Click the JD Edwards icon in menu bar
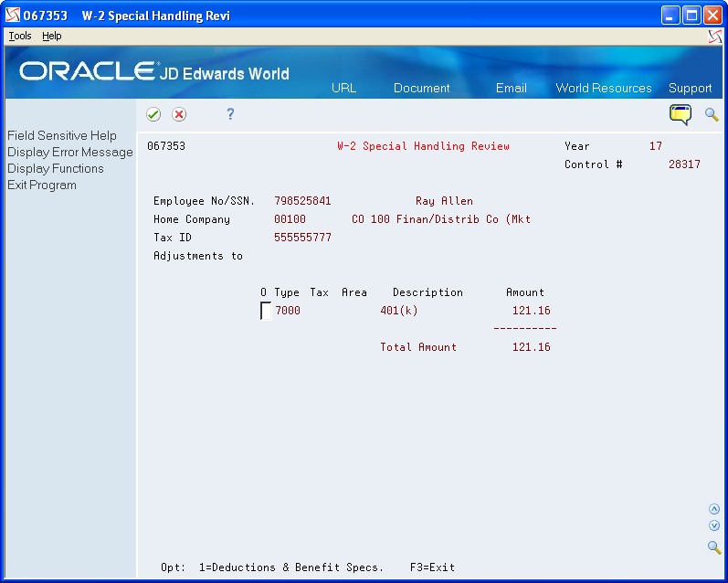The image size is (728, 583). (x=715, y=37)
